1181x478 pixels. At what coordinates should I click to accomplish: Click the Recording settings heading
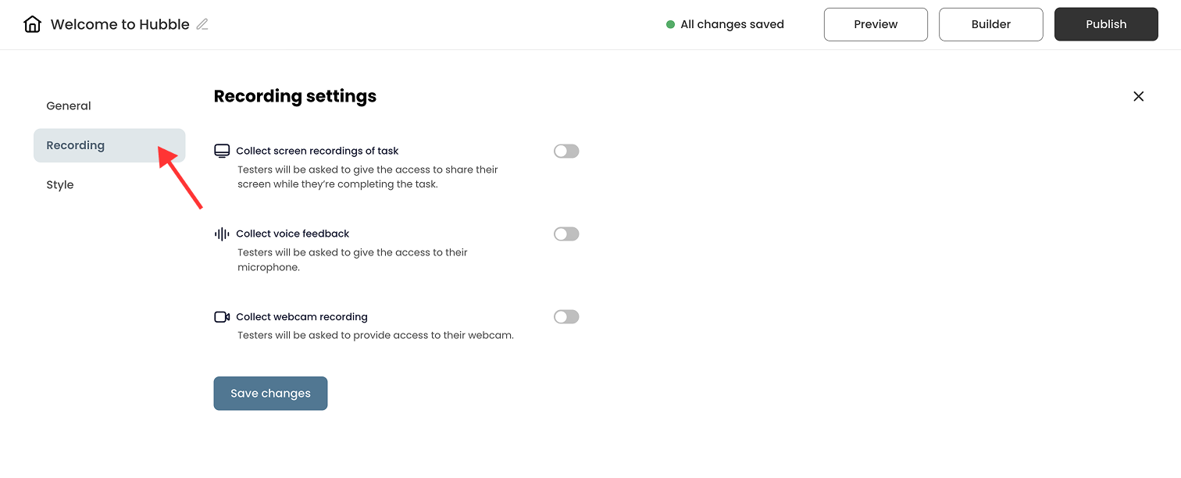click(x=295, y=96)
